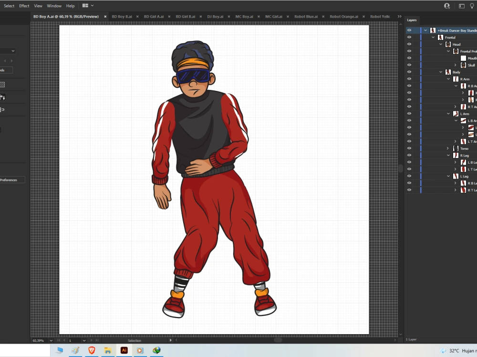Go to last artboard navigation arrow
Screen dimensions: 477x357
coord(97,340)
